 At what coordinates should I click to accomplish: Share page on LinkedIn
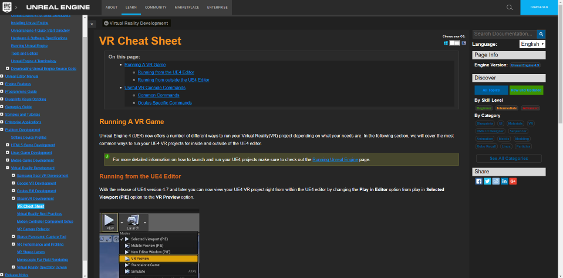504,181
